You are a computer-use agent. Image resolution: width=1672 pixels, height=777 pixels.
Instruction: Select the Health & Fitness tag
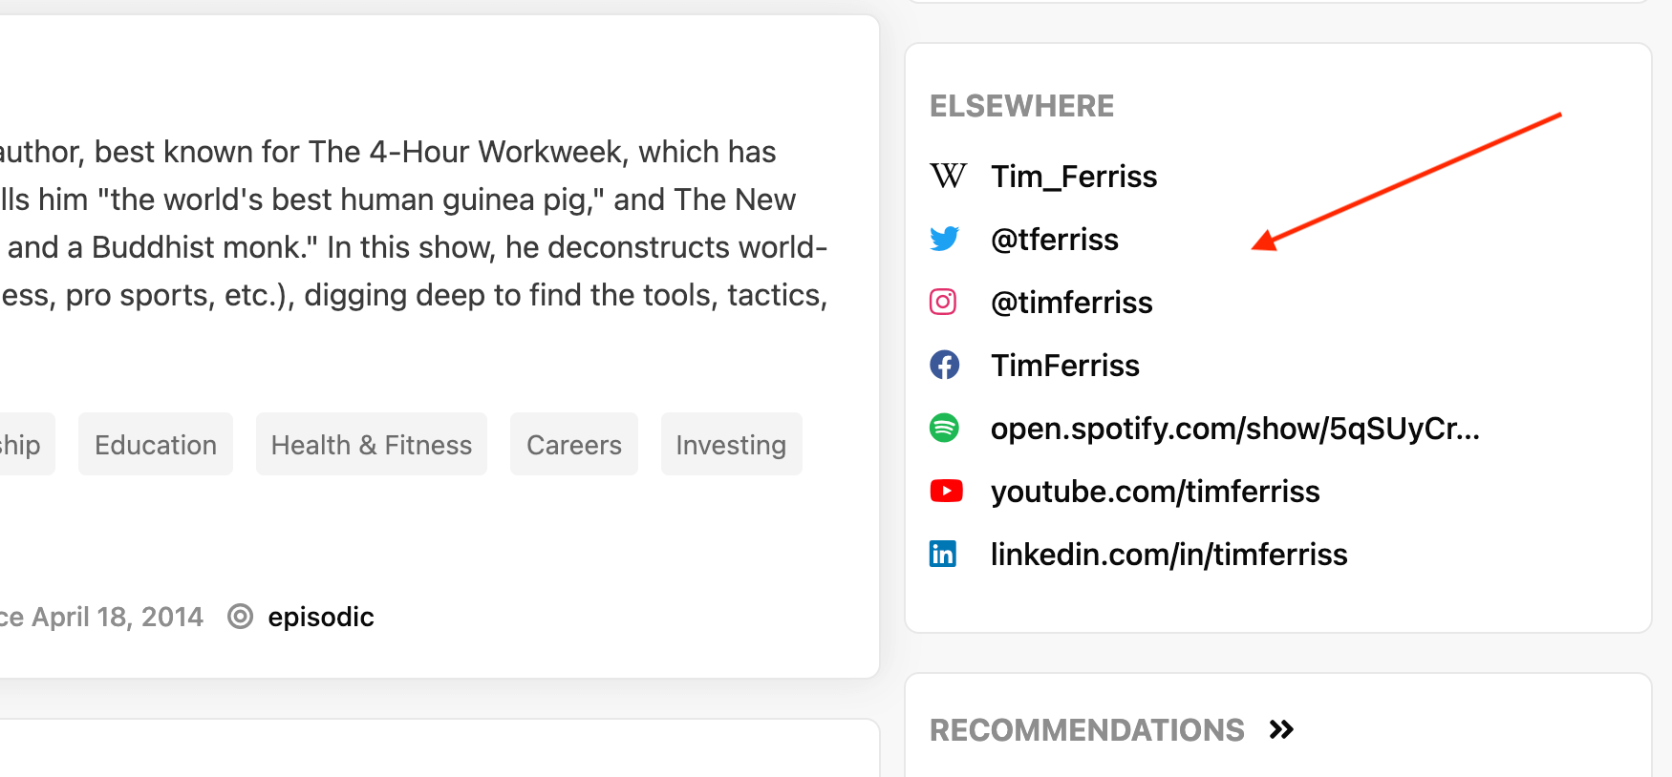[x=372, y=445]
